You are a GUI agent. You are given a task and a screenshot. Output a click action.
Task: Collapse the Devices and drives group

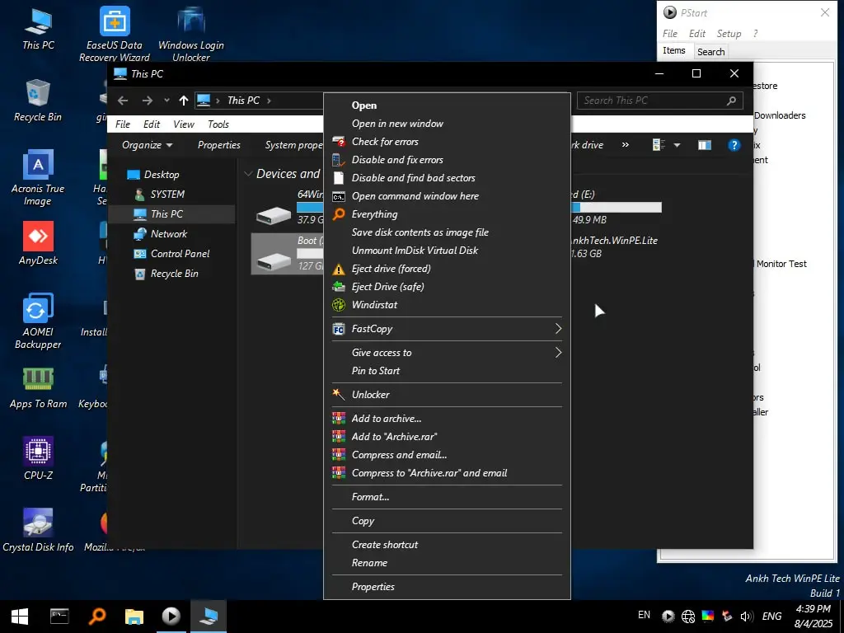tap(248, 174)
